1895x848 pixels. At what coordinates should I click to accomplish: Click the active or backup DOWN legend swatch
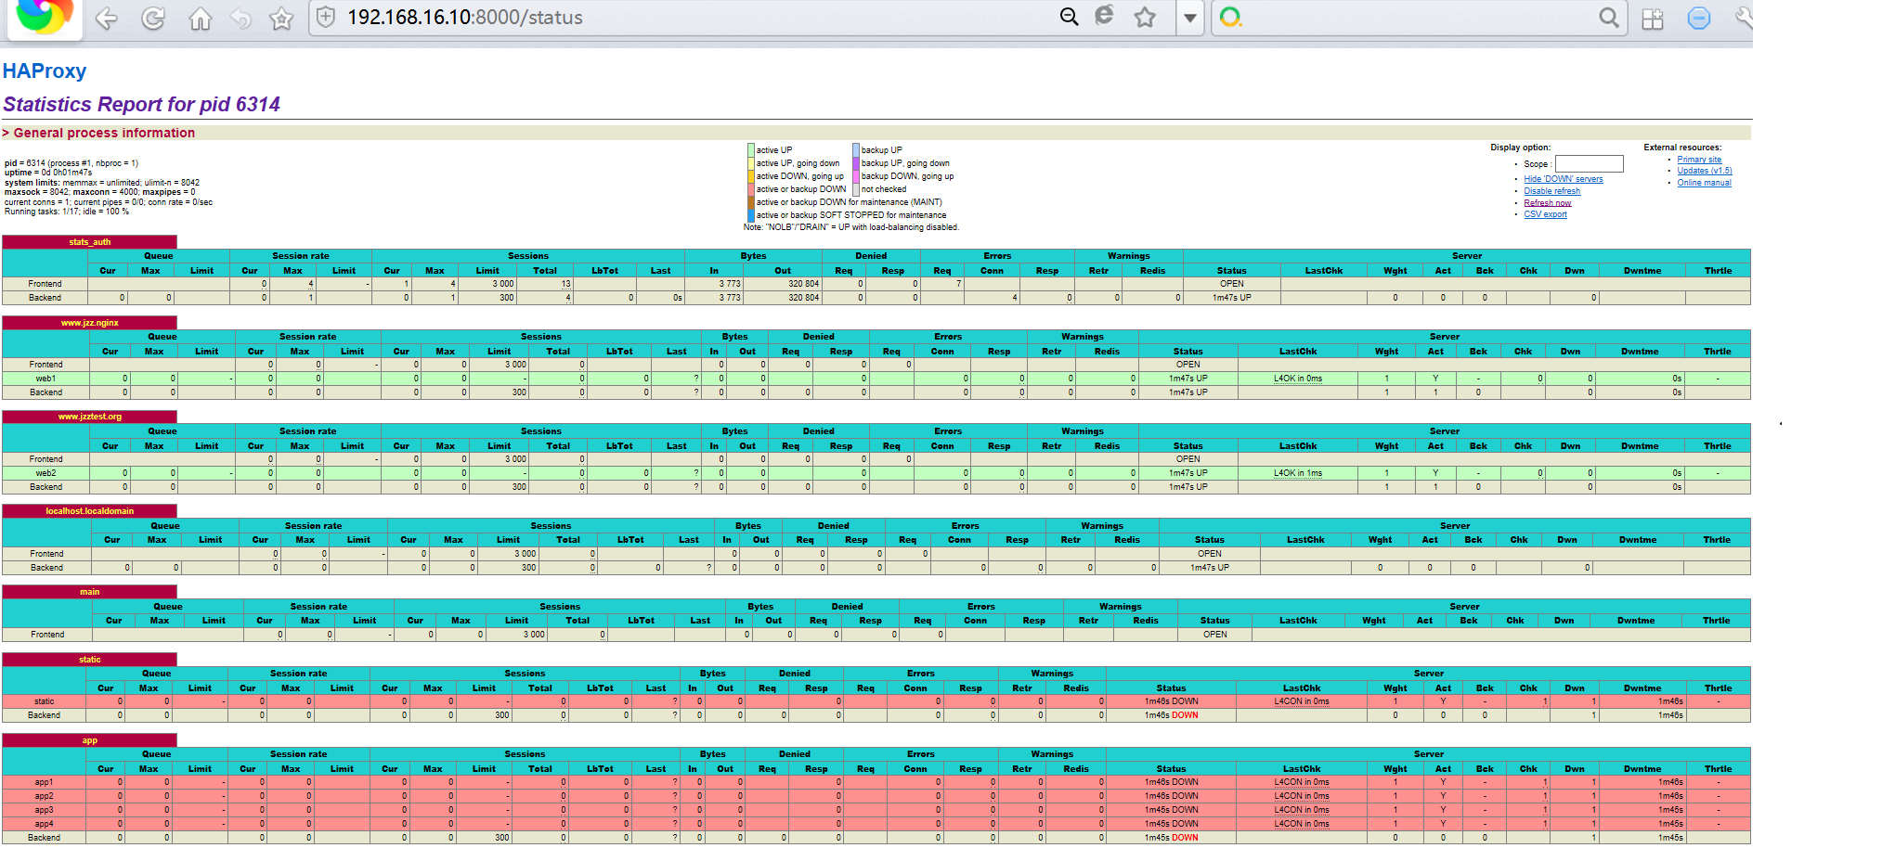(x=751, y=189)
